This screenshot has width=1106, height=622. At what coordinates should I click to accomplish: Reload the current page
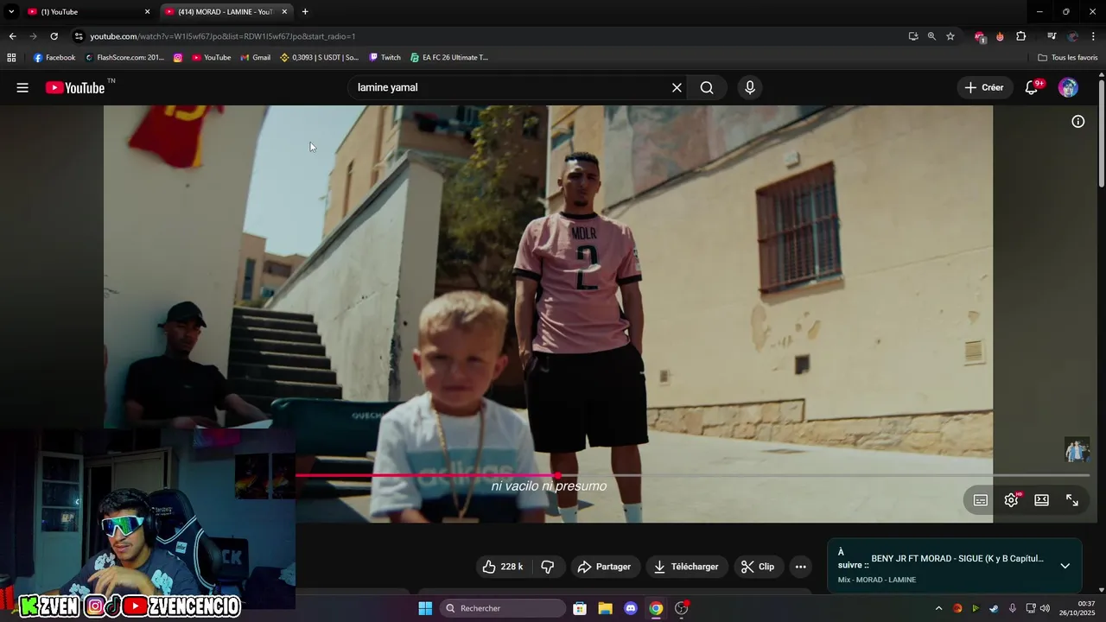pyautogui.click(x=54, y=36)
